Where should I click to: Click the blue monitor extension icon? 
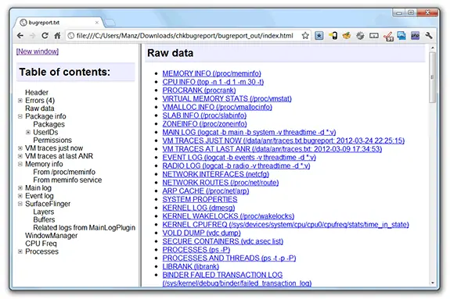[401, 36]
